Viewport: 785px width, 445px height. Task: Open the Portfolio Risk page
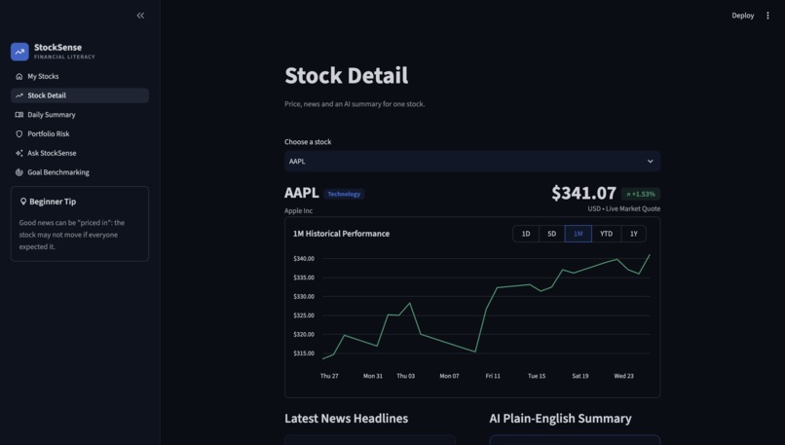coord(80,134)
